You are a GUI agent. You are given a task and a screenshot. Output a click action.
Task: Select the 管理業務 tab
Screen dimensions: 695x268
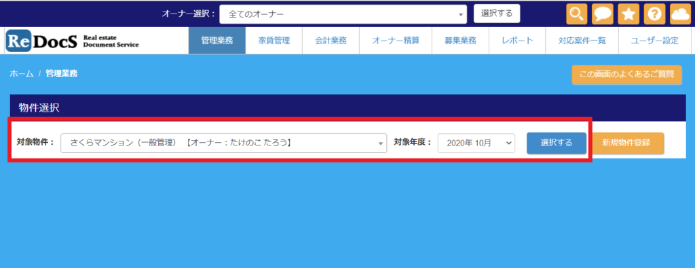217,41
